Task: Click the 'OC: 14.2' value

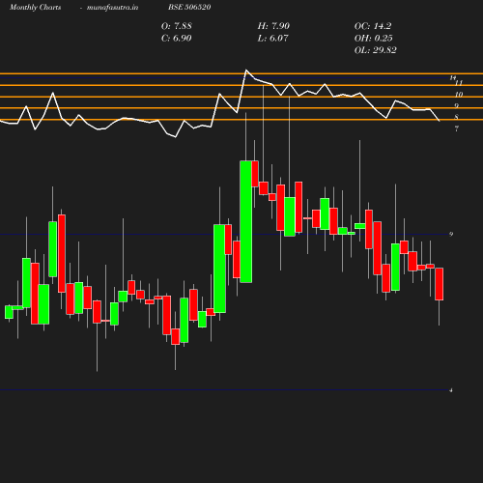Action: point(373,26)
